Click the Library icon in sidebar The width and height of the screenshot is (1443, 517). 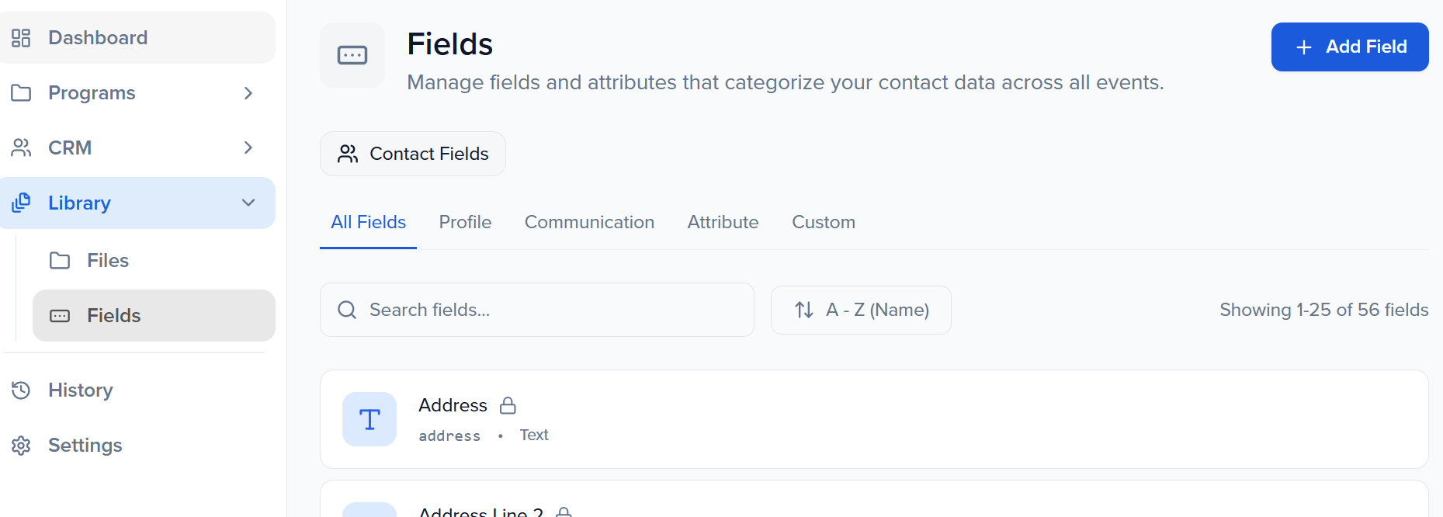coord(21,203)
